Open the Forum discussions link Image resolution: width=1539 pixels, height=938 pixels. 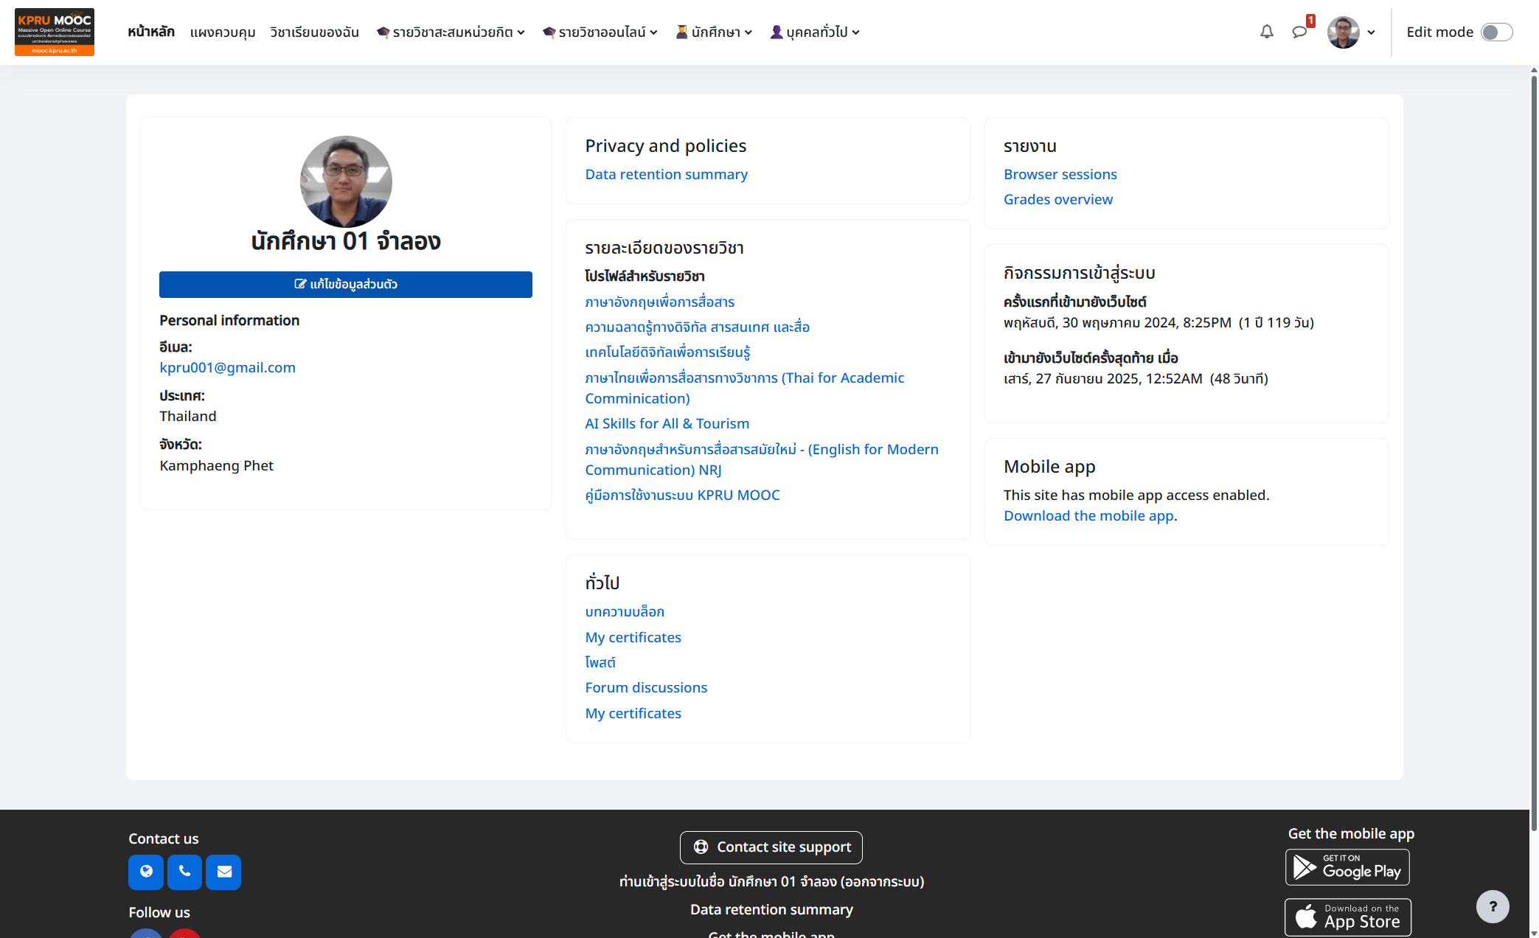tap(646, 687)
